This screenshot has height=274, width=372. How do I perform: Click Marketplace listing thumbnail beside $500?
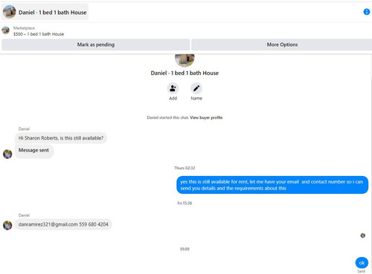[x=5, y=30]
